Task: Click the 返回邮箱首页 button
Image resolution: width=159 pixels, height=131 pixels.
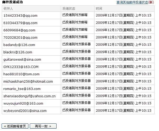Action: [x=15, y=126]
